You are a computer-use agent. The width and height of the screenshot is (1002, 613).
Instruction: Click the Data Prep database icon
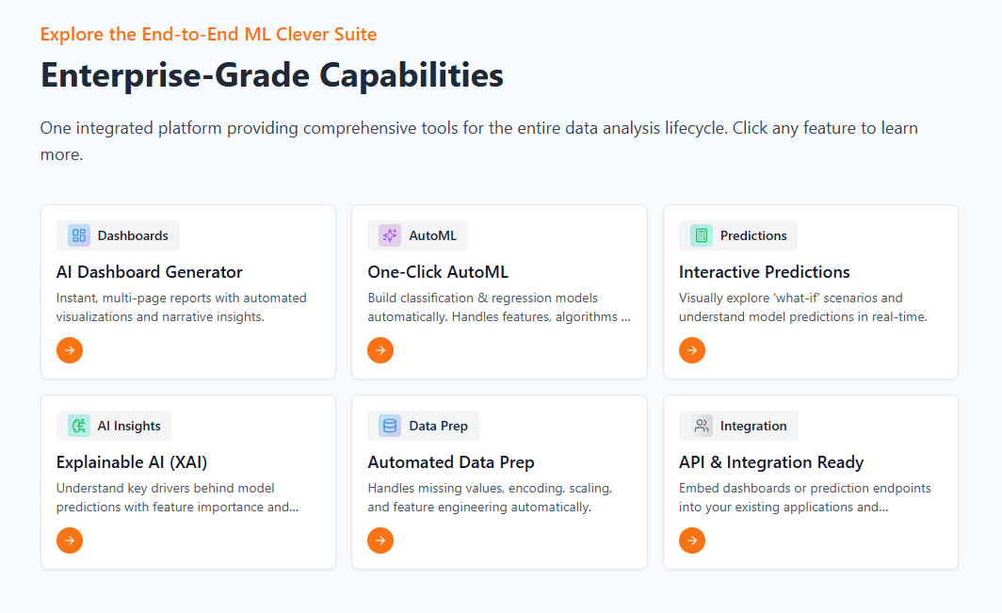(x=390, y=426)
